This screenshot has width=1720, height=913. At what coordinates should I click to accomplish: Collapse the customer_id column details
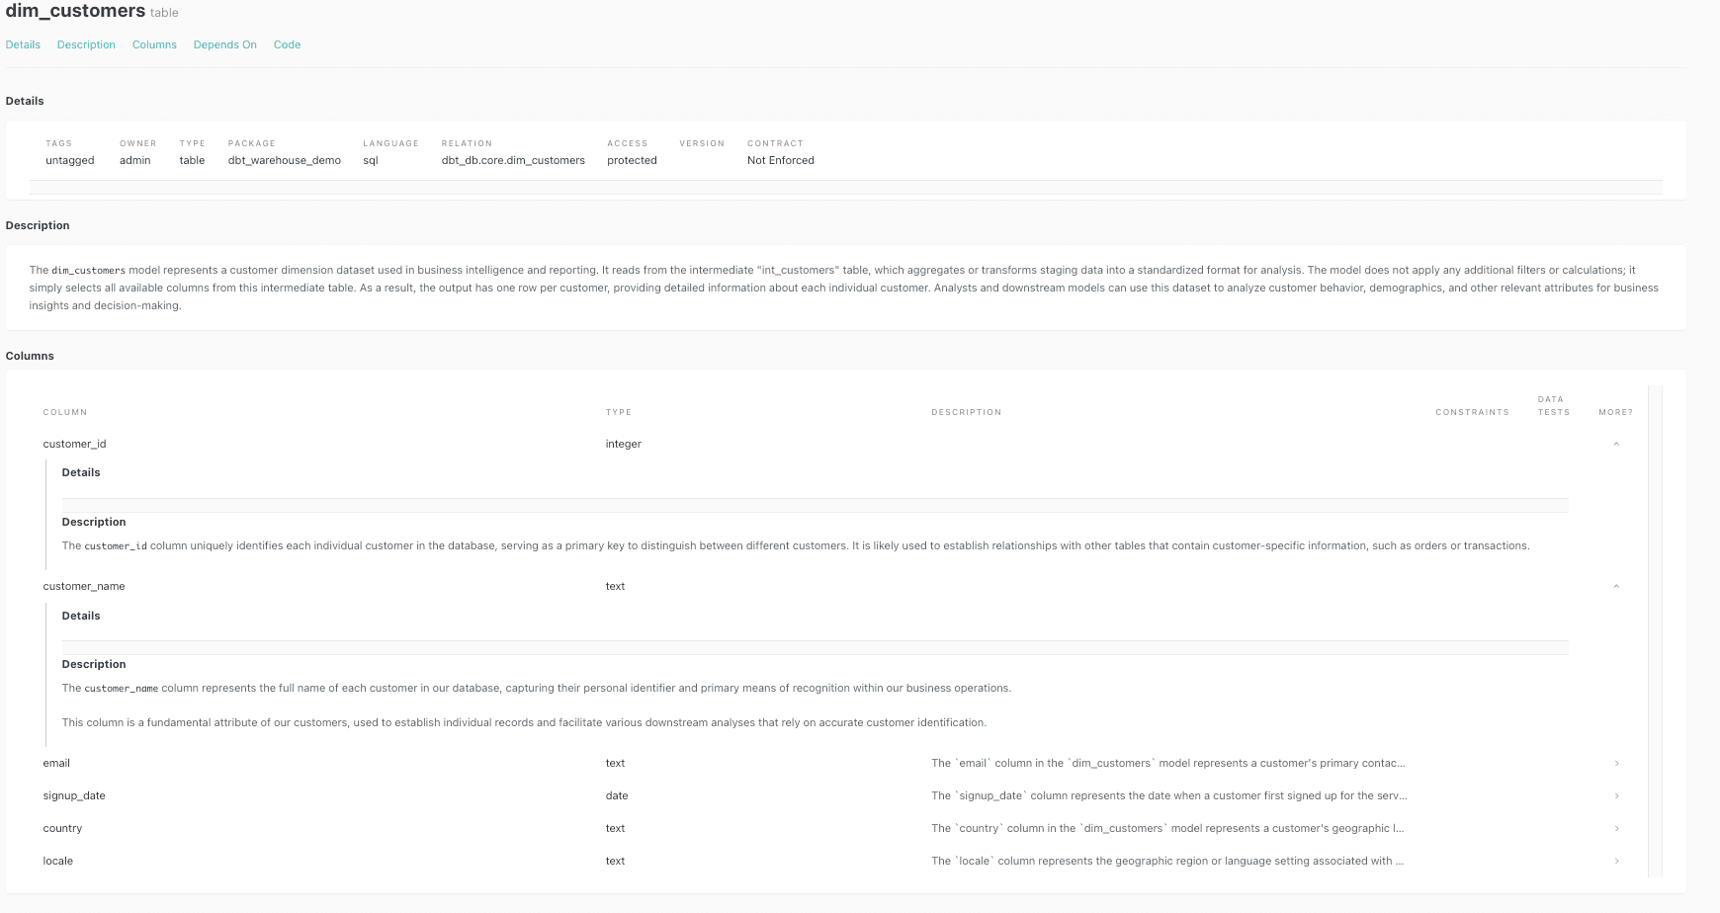(1616, 444)
